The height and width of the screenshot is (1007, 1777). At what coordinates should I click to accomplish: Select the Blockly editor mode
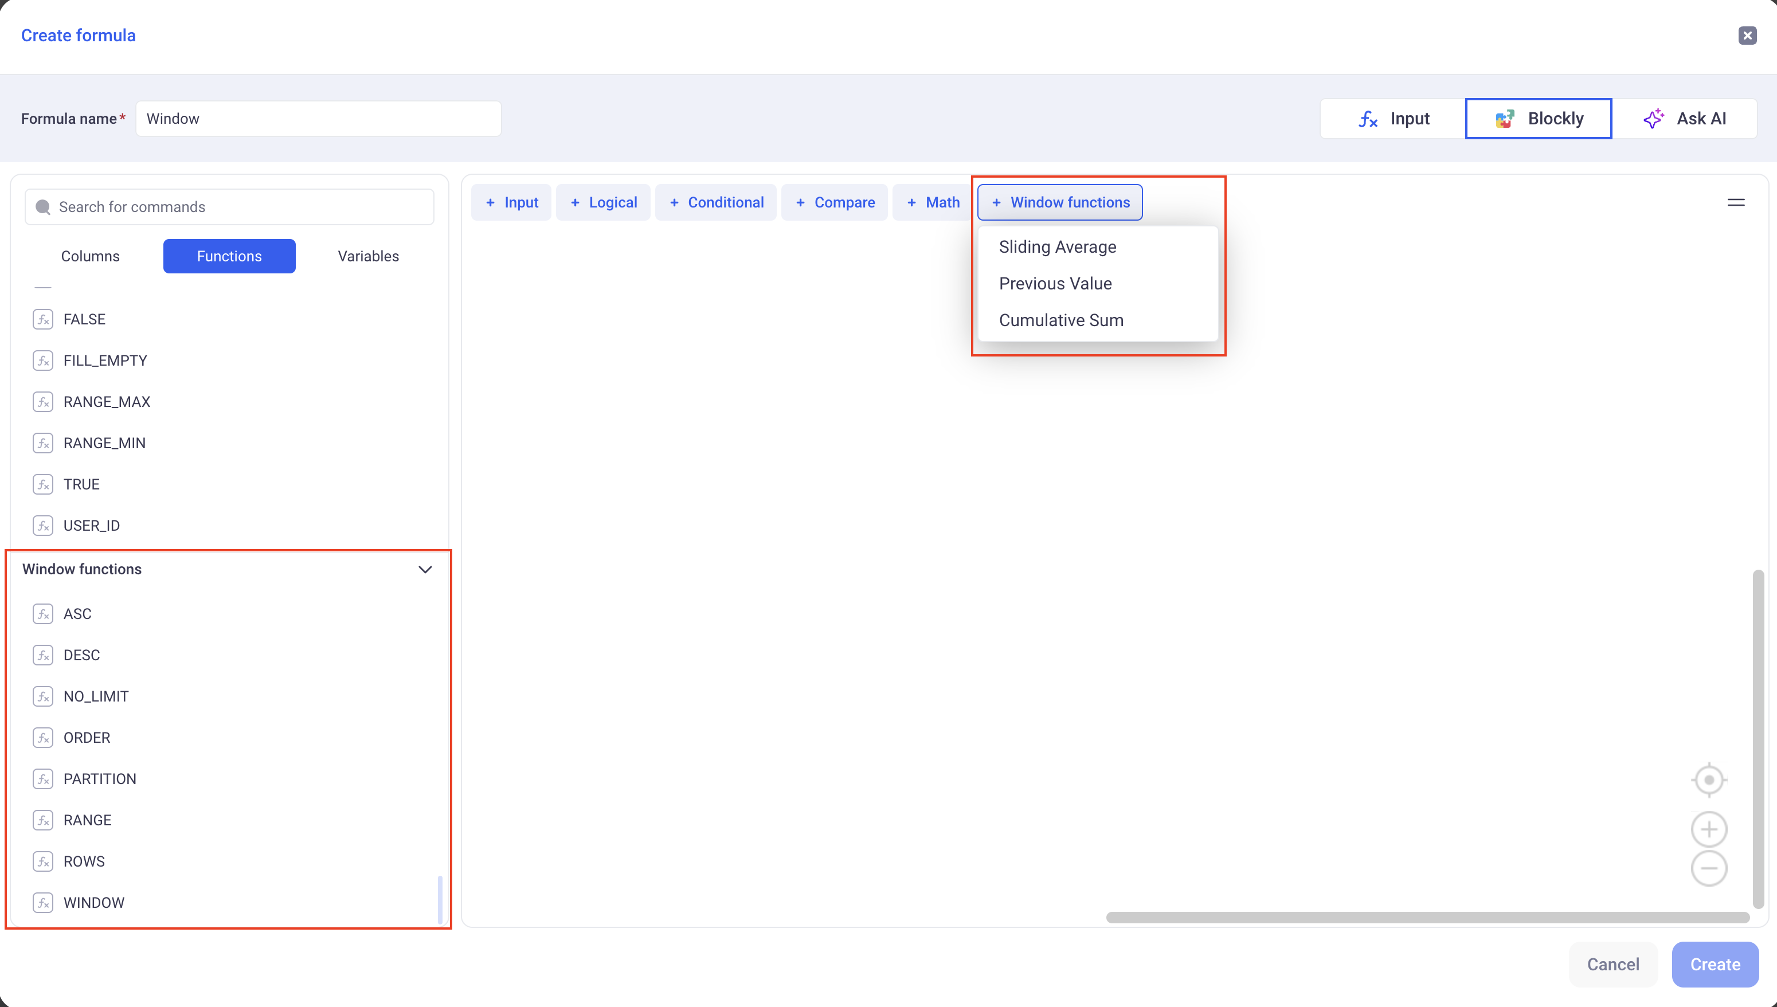coord(1539,119)
